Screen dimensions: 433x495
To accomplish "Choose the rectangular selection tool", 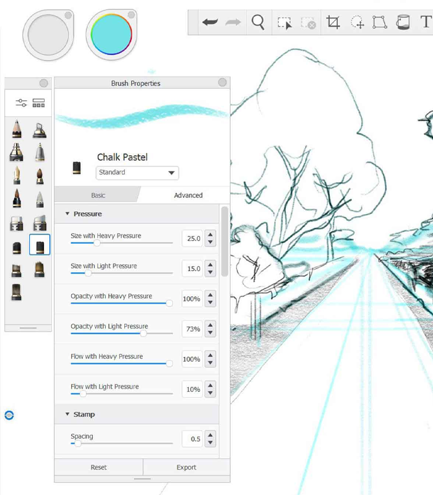I will tap(285, 23).
